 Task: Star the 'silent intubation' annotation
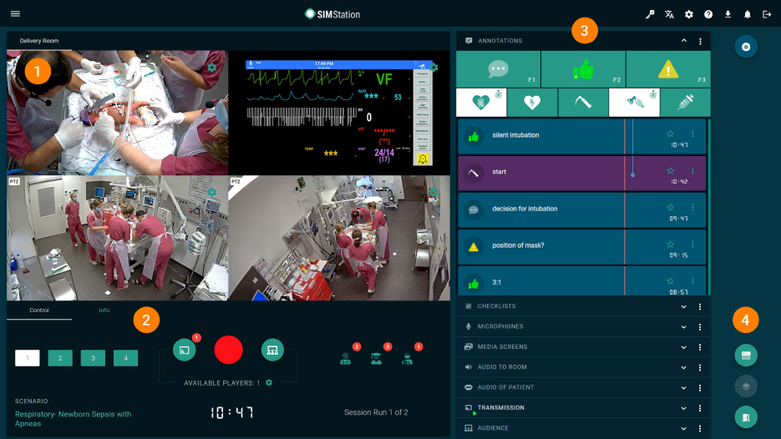coord(670,134)
